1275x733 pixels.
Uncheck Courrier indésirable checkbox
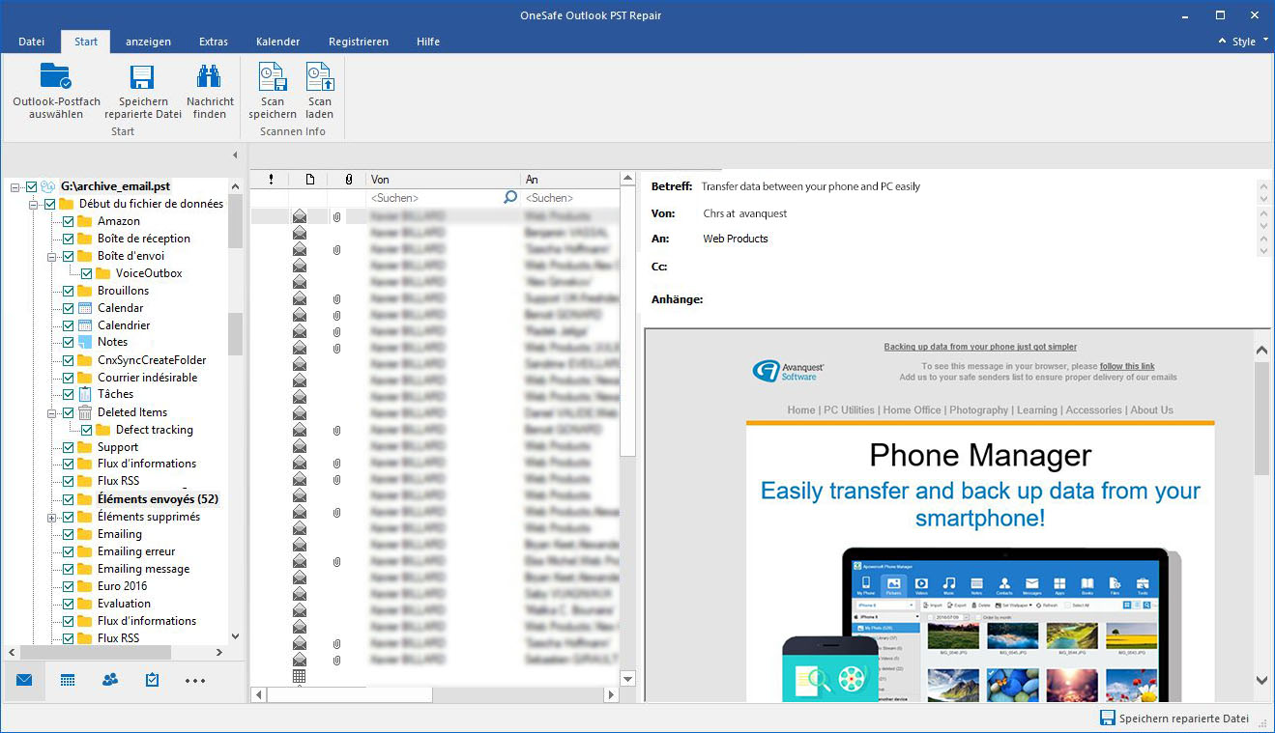pos(69,378)
